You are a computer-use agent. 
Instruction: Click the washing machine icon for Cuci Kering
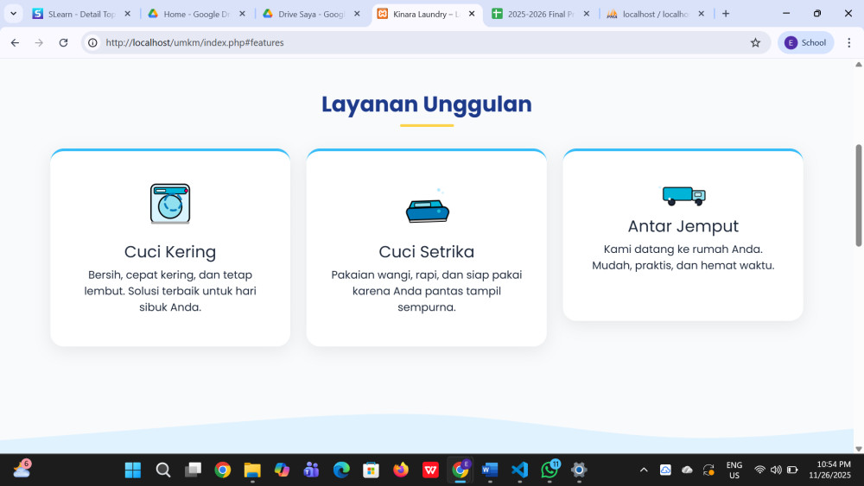(x=169, y=204)
